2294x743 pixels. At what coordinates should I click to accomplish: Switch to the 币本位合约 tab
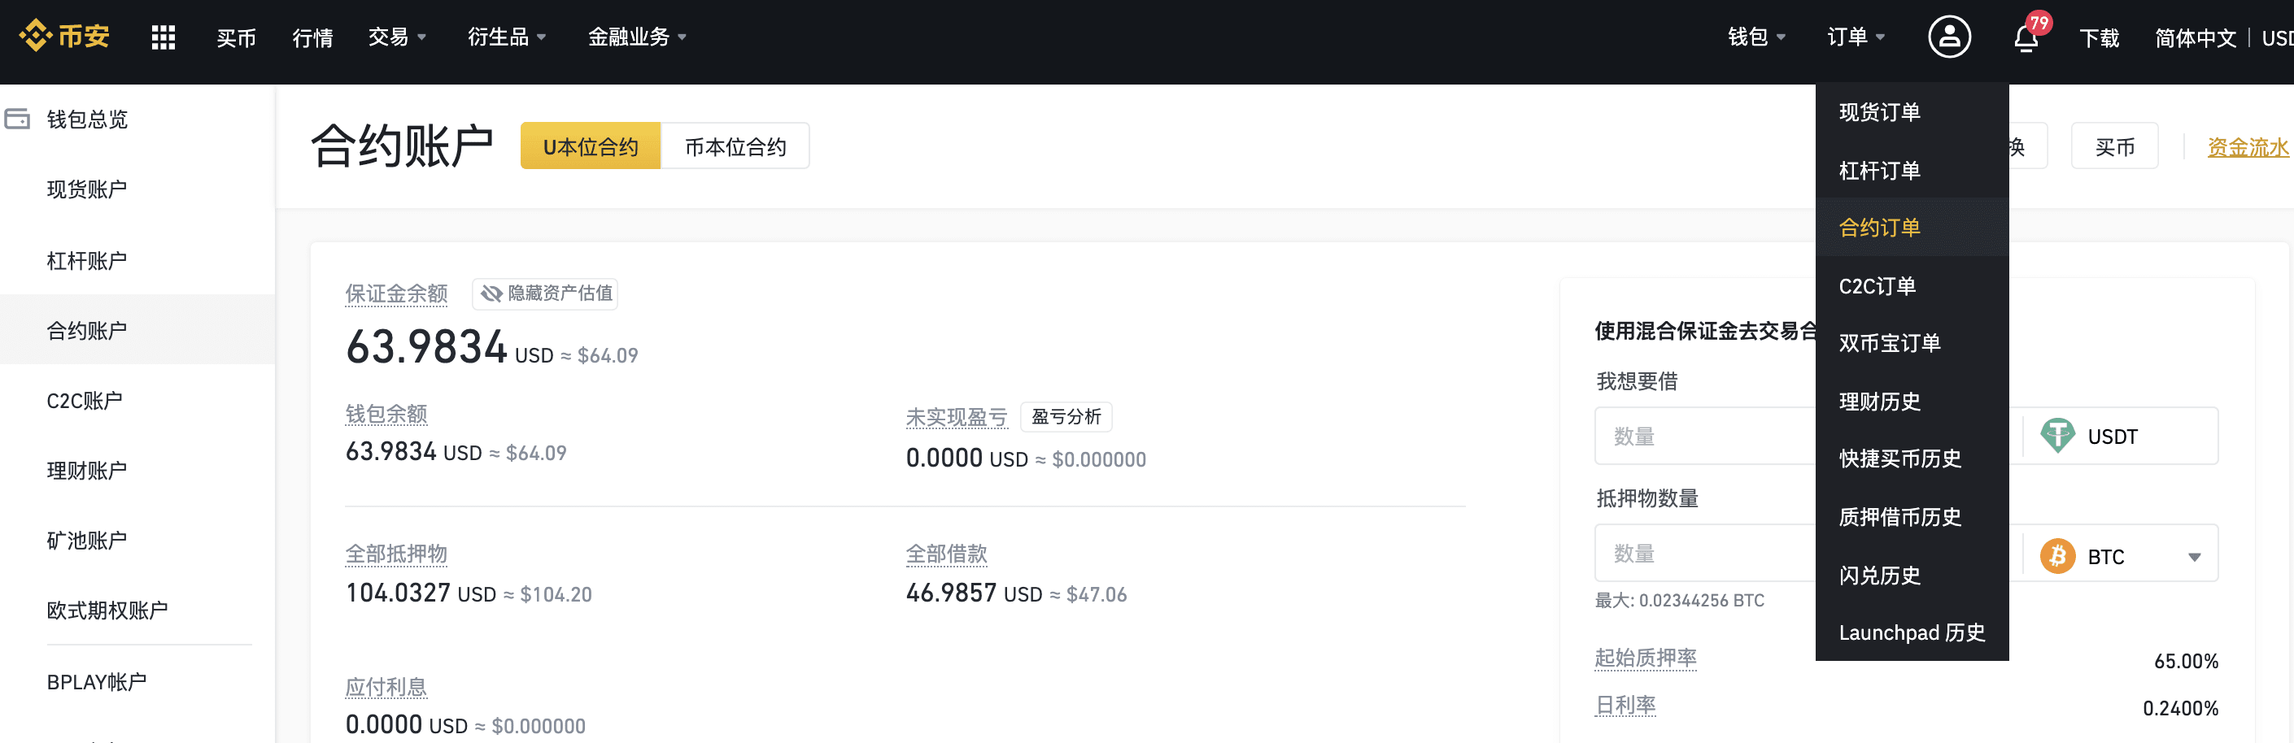click(735, 146)
